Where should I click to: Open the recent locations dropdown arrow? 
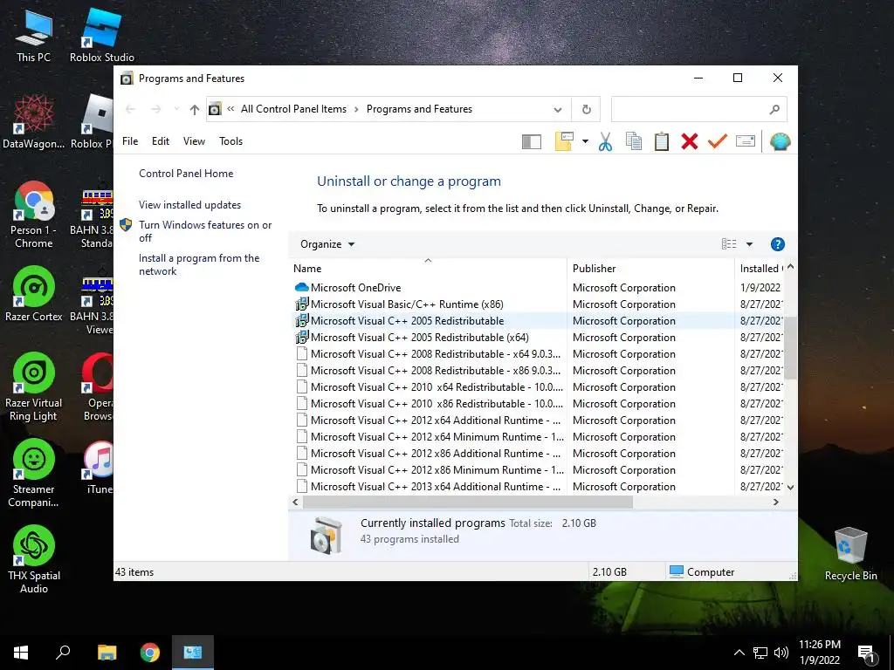(176, 109)
